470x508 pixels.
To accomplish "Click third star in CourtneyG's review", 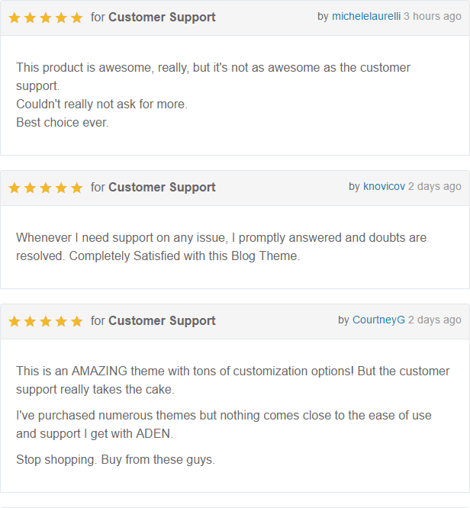I will [x=46, y=321].
